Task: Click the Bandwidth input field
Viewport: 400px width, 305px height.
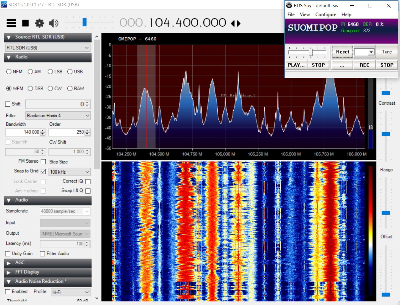Action: [23, 132]
